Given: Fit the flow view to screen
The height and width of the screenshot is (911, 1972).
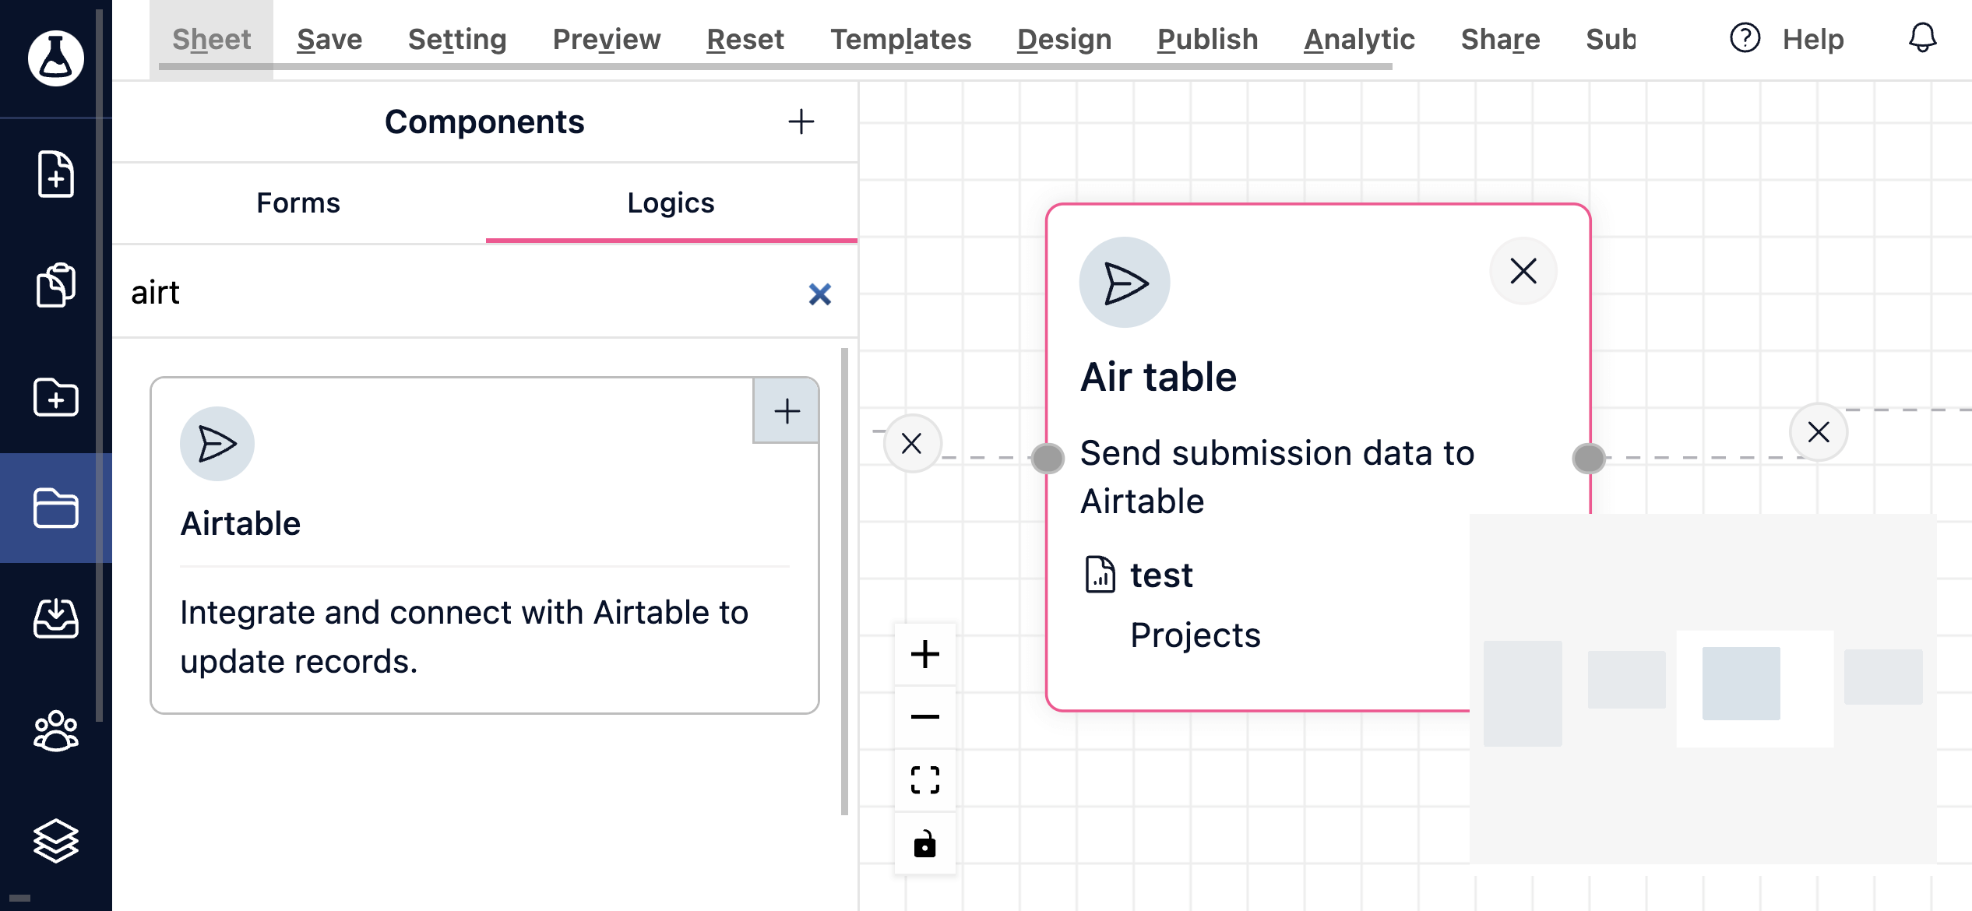Looking at the screenshot, I should point(925,780).
